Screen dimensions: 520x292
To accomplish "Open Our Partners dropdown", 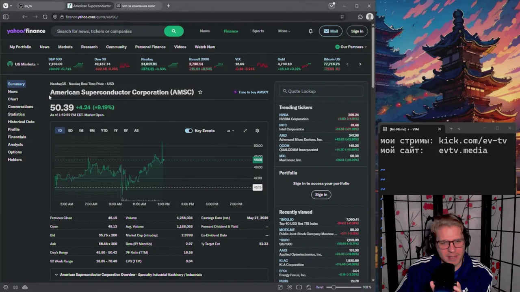I will pyautogui.click(x=351, y=47).
